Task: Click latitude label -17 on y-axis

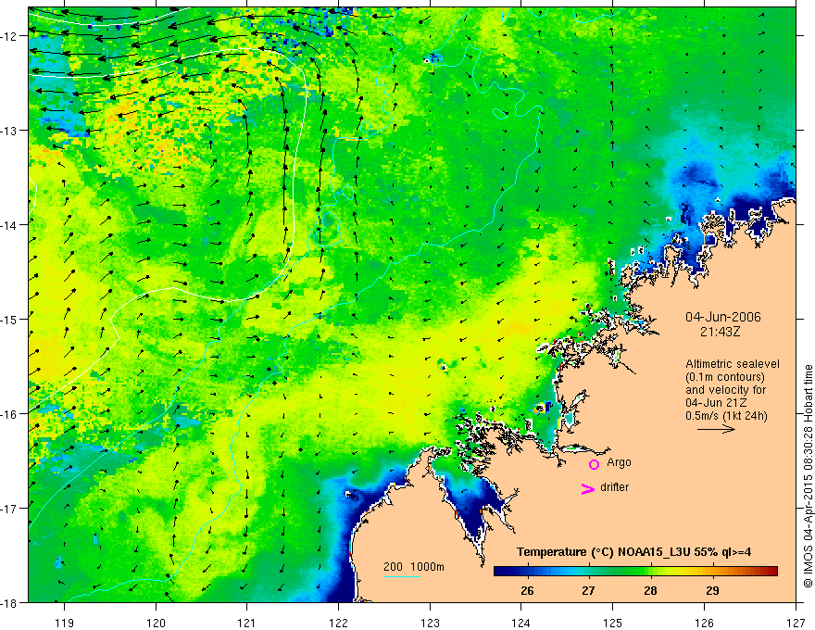Action: pos(9,509)
